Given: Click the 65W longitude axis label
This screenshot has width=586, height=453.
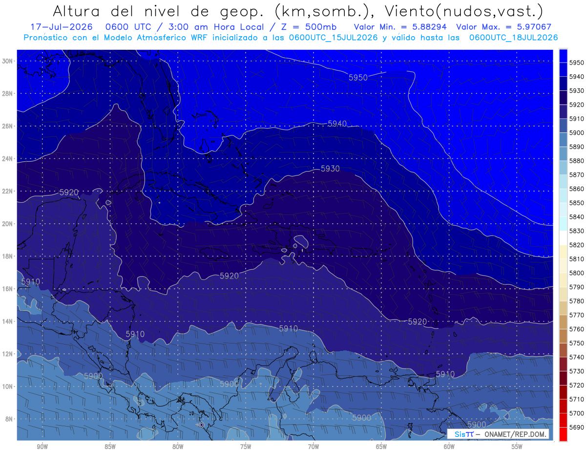Looking at the screenshot, I should (381, 447).
